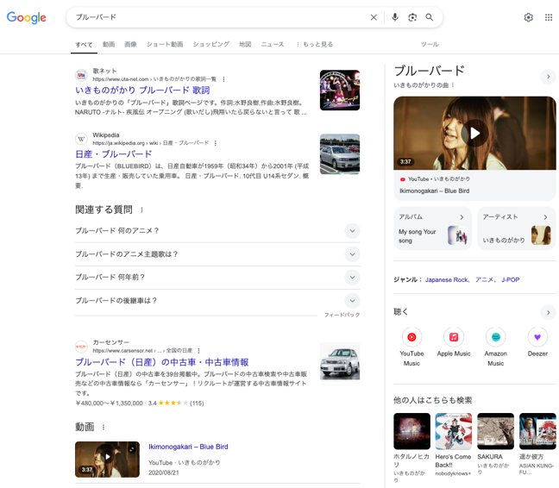Open 日産・ブルーバード Wikipedia link
The width and height of the screenshot is (559, 488).
[x=113, y=154]
